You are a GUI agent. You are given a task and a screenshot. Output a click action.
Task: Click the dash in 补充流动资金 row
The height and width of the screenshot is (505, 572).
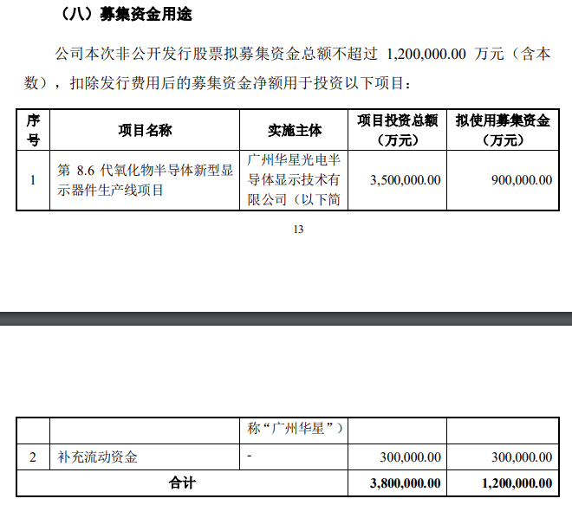(250, 456)
